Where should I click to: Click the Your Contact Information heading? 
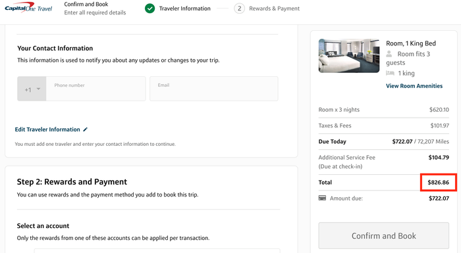click(x=55, y=48)
